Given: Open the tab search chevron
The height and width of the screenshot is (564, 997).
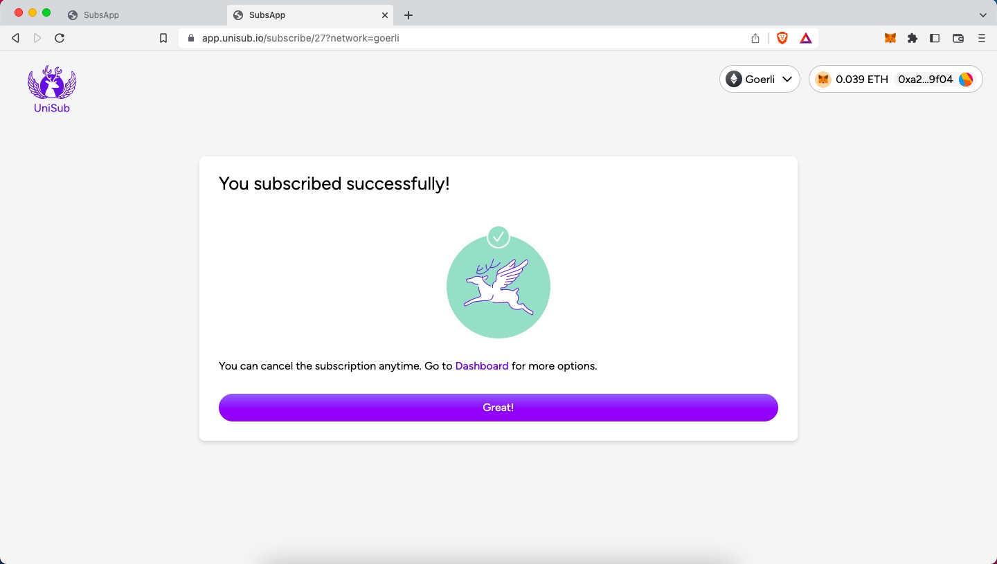Looking at the screenshot, I should pyautogui.click(x=982, y=15).
